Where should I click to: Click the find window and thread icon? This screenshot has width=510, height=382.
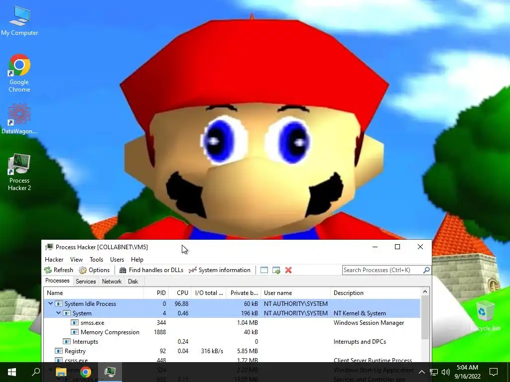[276, 270]
